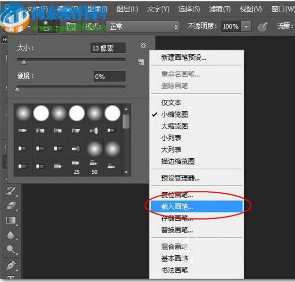Viewport: 295px width, 282px height.
Task: Open the 图层(L) menu
Action: click(x=127, y=9)
